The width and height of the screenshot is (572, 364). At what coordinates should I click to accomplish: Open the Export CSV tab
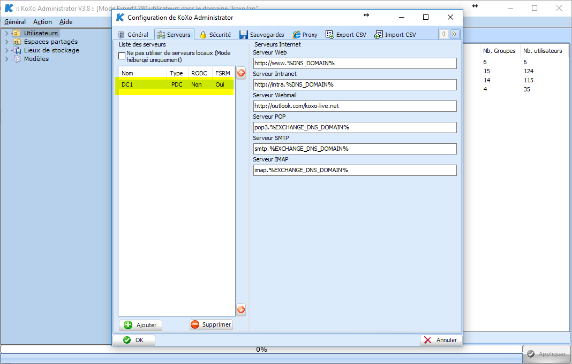345,35
